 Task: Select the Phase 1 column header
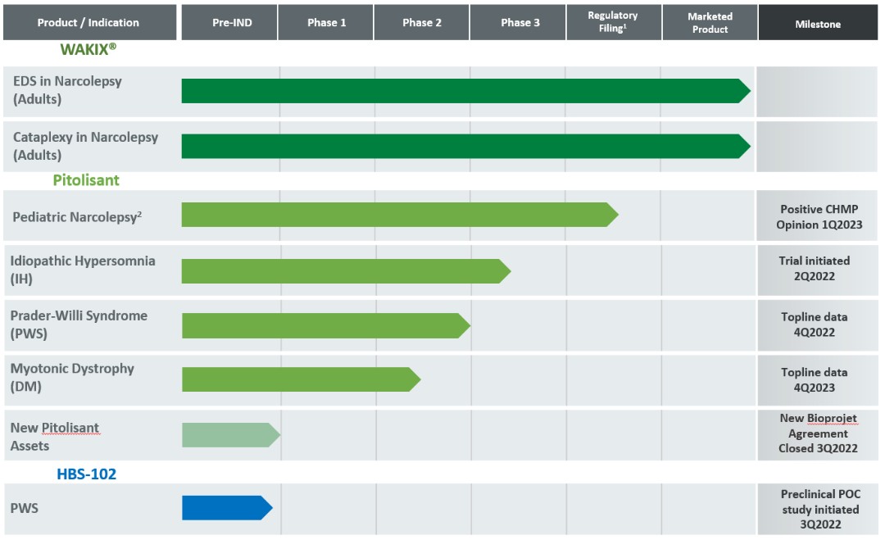click(325, 23)
